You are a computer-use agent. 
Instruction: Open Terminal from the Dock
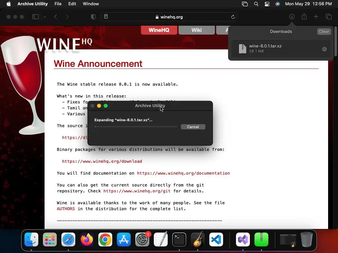(x=179, y=239)
